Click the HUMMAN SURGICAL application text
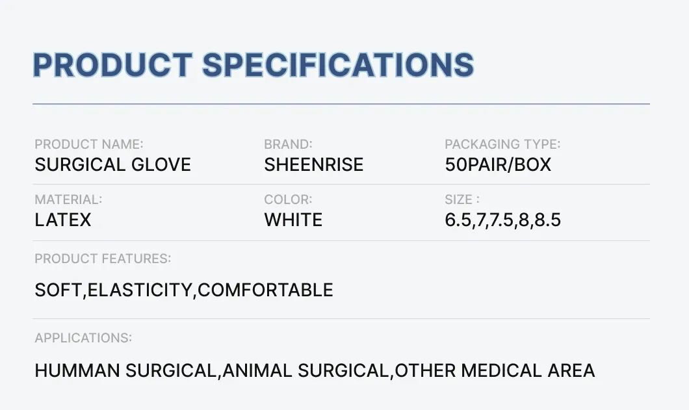 point(125,371)
